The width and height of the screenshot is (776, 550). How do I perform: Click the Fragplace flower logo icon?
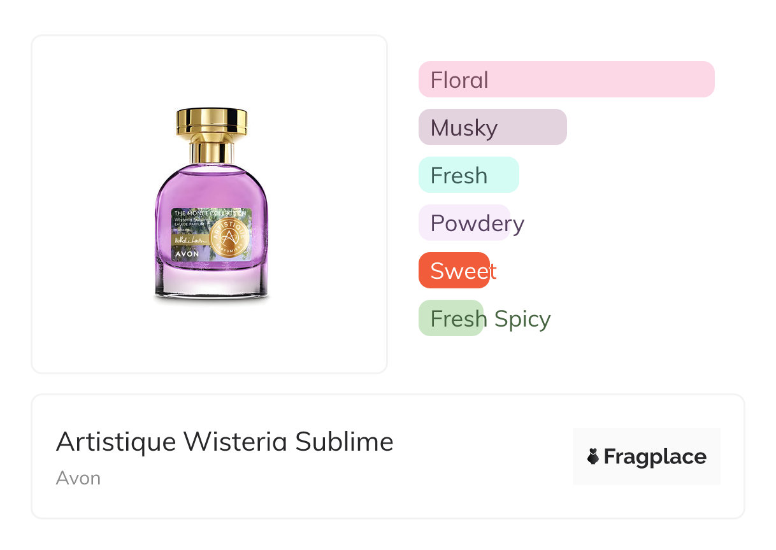pos(593,456)
